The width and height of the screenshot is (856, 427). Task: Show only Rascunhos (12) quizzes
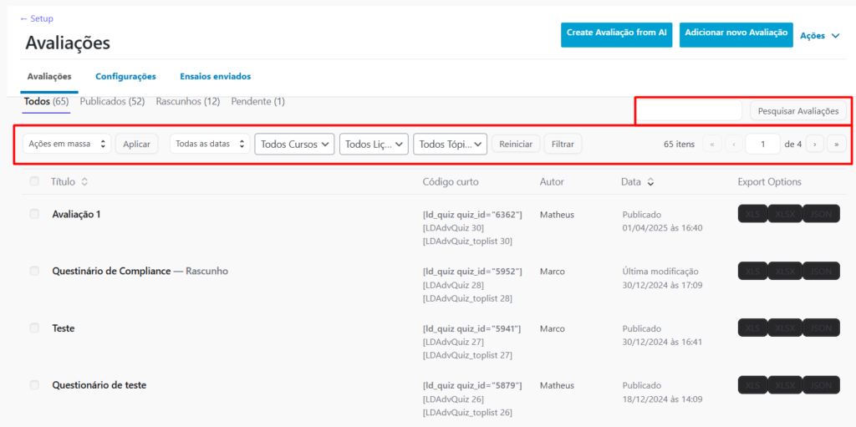[x=187, y=101]
